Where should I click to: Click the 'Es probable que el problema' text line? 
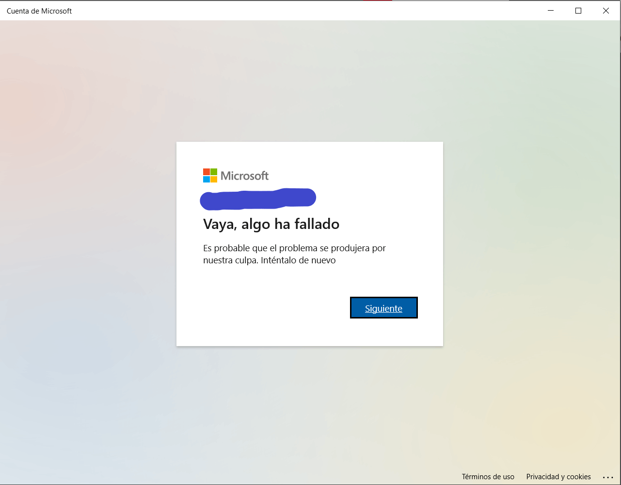[x=294, y=248]
